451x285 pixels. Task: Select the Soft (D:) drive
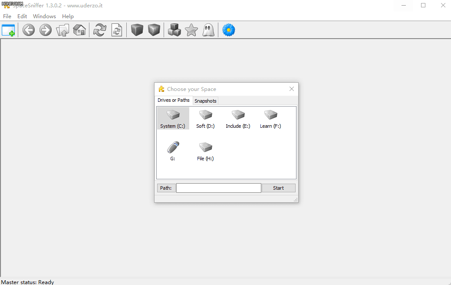pos(205,119)
